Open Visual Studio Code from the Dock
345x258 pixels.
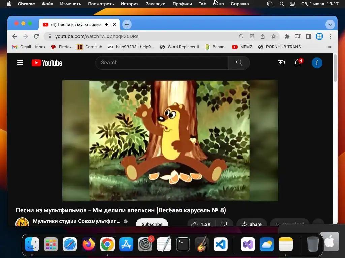pyautogui.click(x=221, y=244)
